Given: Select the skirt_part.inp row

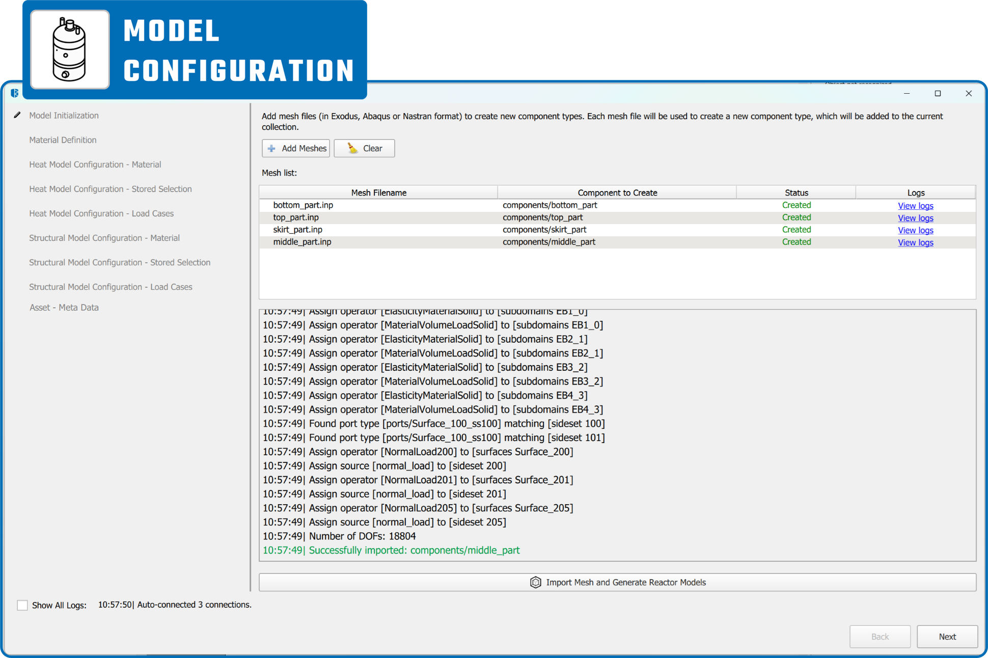Looking at the screenshot, I should click(297, 230).
